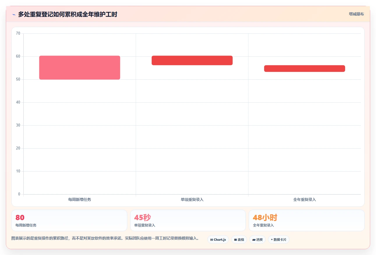Click the footnote text starting 图表展示的是重复操作
Screen dimensions: 376x255
(x=105, y=238)
